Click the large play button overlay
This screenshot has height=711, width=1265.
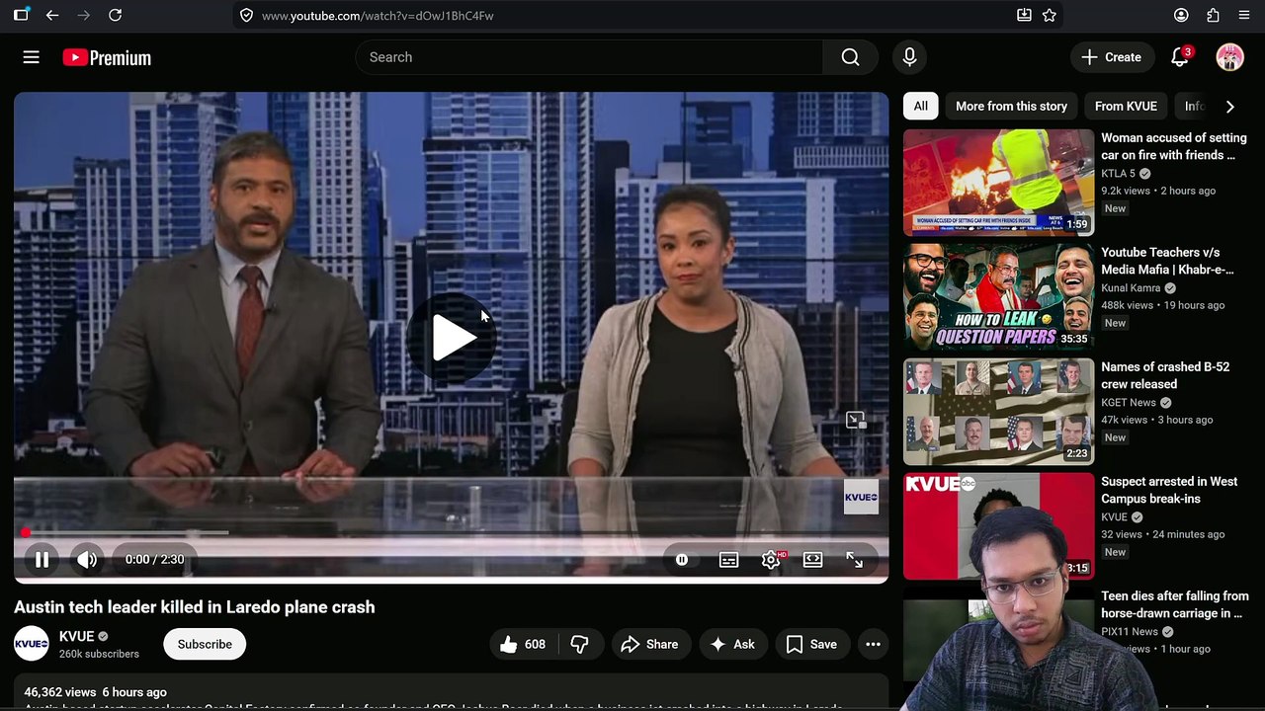454,339
